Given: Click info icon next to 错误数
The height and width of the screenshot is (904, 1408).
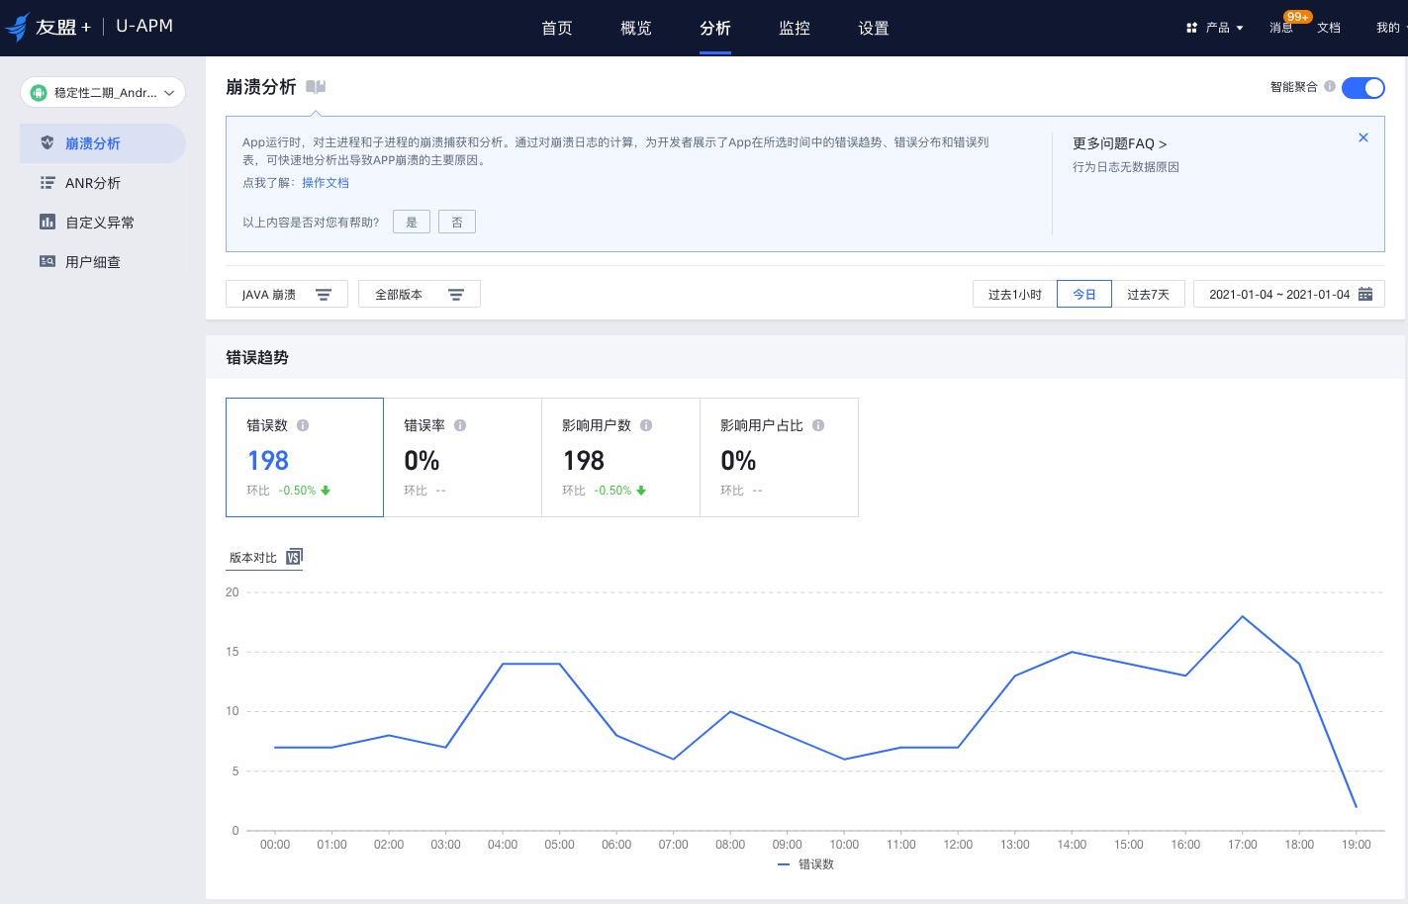Looking at the screenshot, I should coord(303,425).
